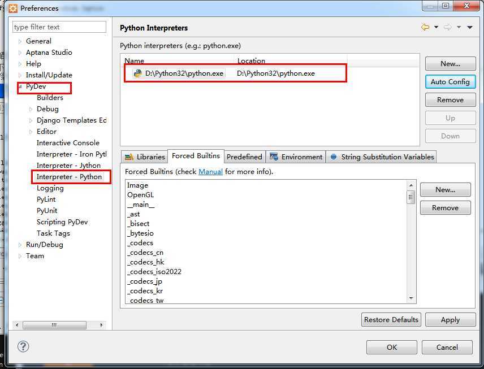
Task: Open the String Substitution Variables tab
Action: (x=382, y=157)
